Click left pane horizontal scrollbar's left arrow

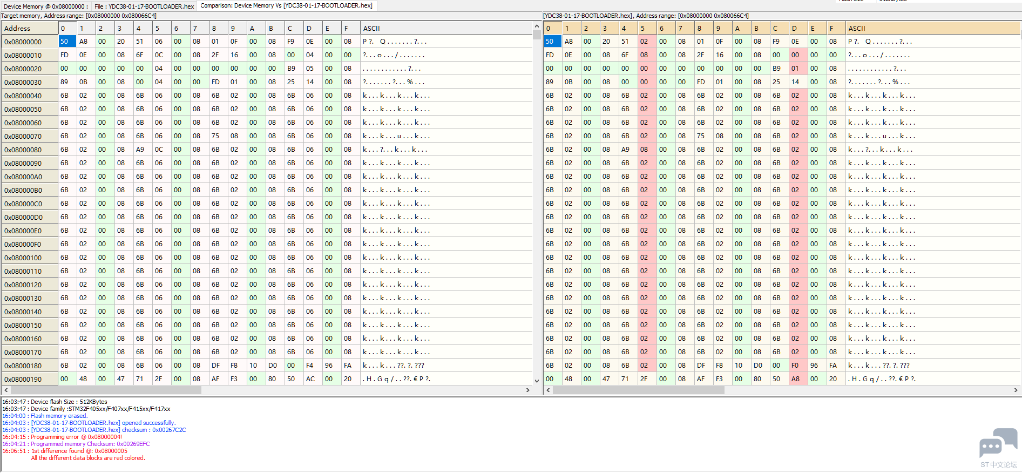click(x=6, y=390)
